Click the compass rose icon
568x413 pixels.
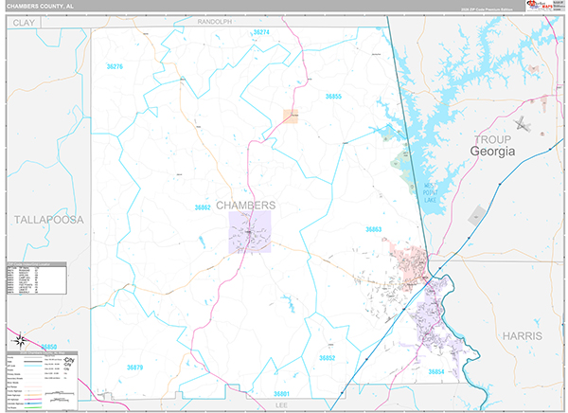(18, 339)
